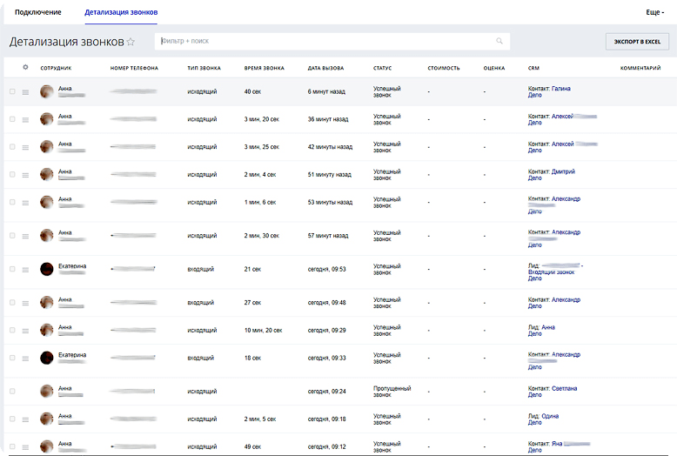The width and height of the screenshot is (677, 456).
Task: Open the contact link Галина
Action: [x=560, y=89]
